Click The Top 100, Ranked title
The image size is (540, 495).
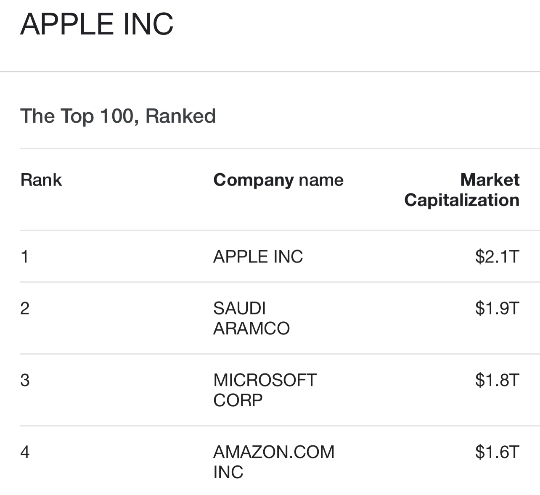[118, 116]
